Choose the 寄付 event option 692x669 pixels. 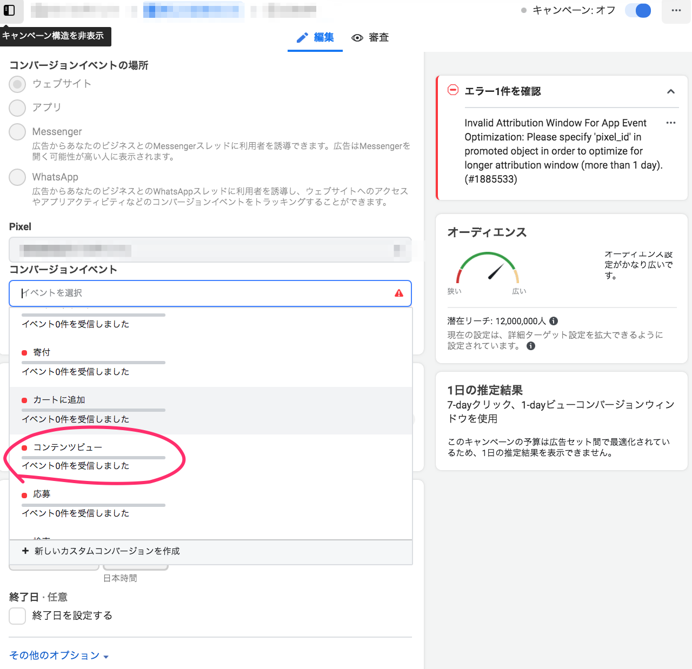tap(211, 363)
